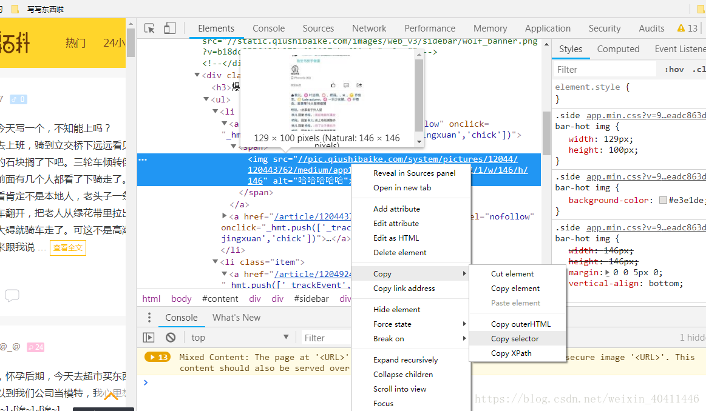Viewport: 706px width, 411px height.
Task: Open the Performance tab
Action: click(430, 28)
